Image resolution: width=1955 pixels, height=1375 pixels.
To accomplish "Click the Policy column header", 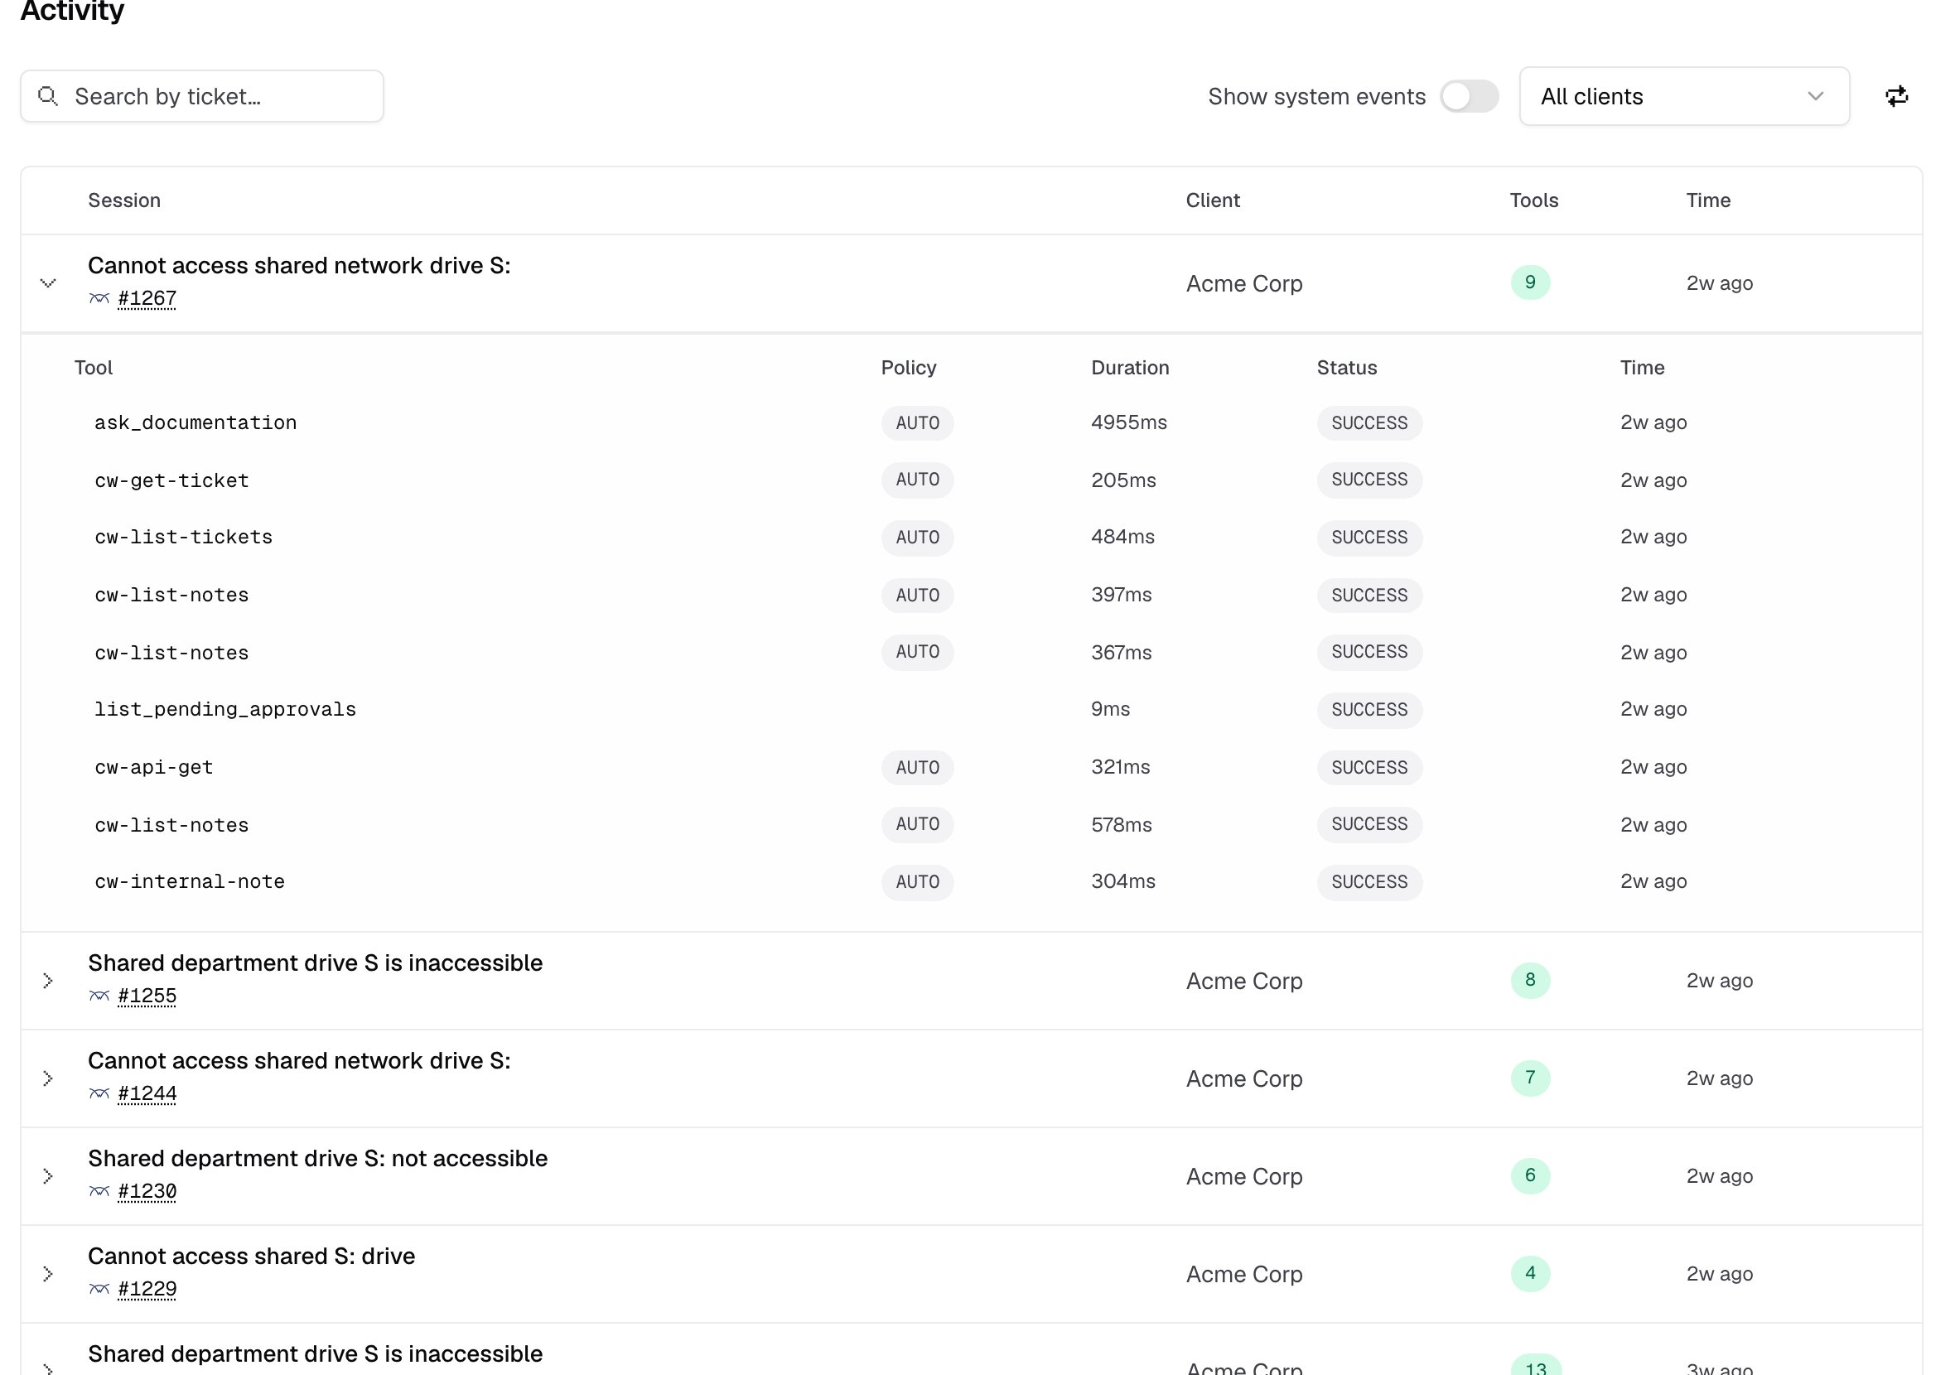I will click(x=909, y=368).
